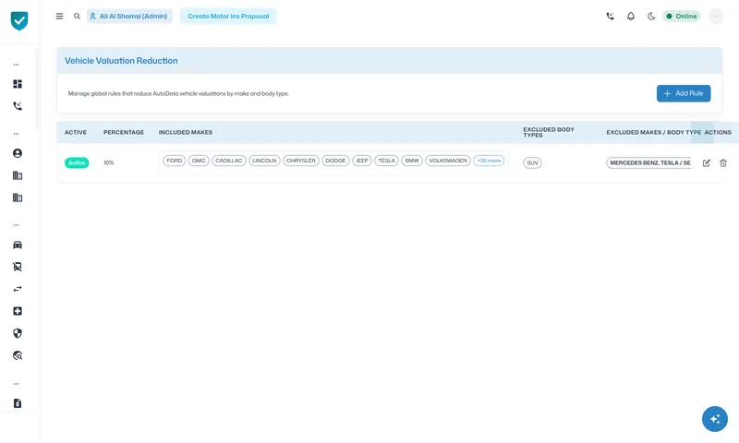Image resolution: width=739 pixels, height=443 pixels.
Task: Click the VOLKSWAGEN make chip
Action: pyautogui.click(x=448, y=161)
